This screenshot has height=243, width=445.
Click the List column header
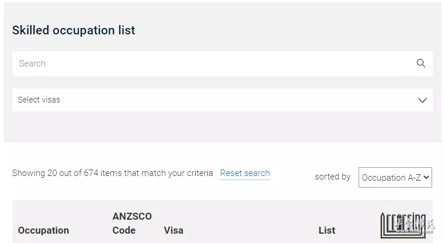click(x=326, y=230)
